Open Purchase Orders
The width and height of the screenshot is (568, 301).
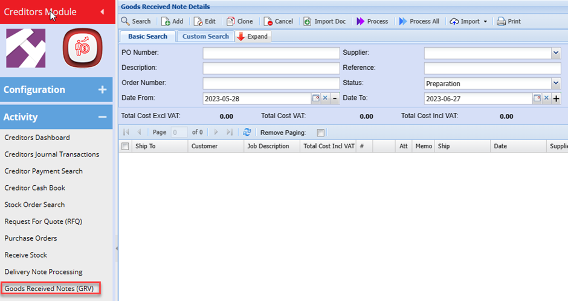pyautogui.click(x=31, y=238)
